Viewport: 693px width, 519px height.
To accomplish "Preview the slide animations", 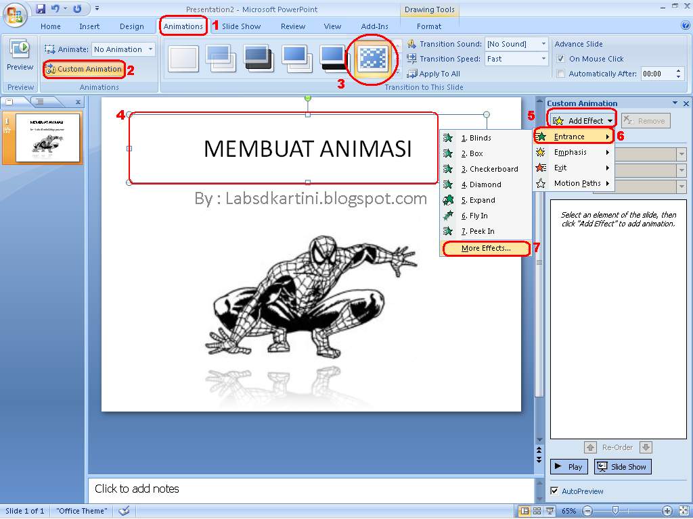I will [x=20, y=56].
